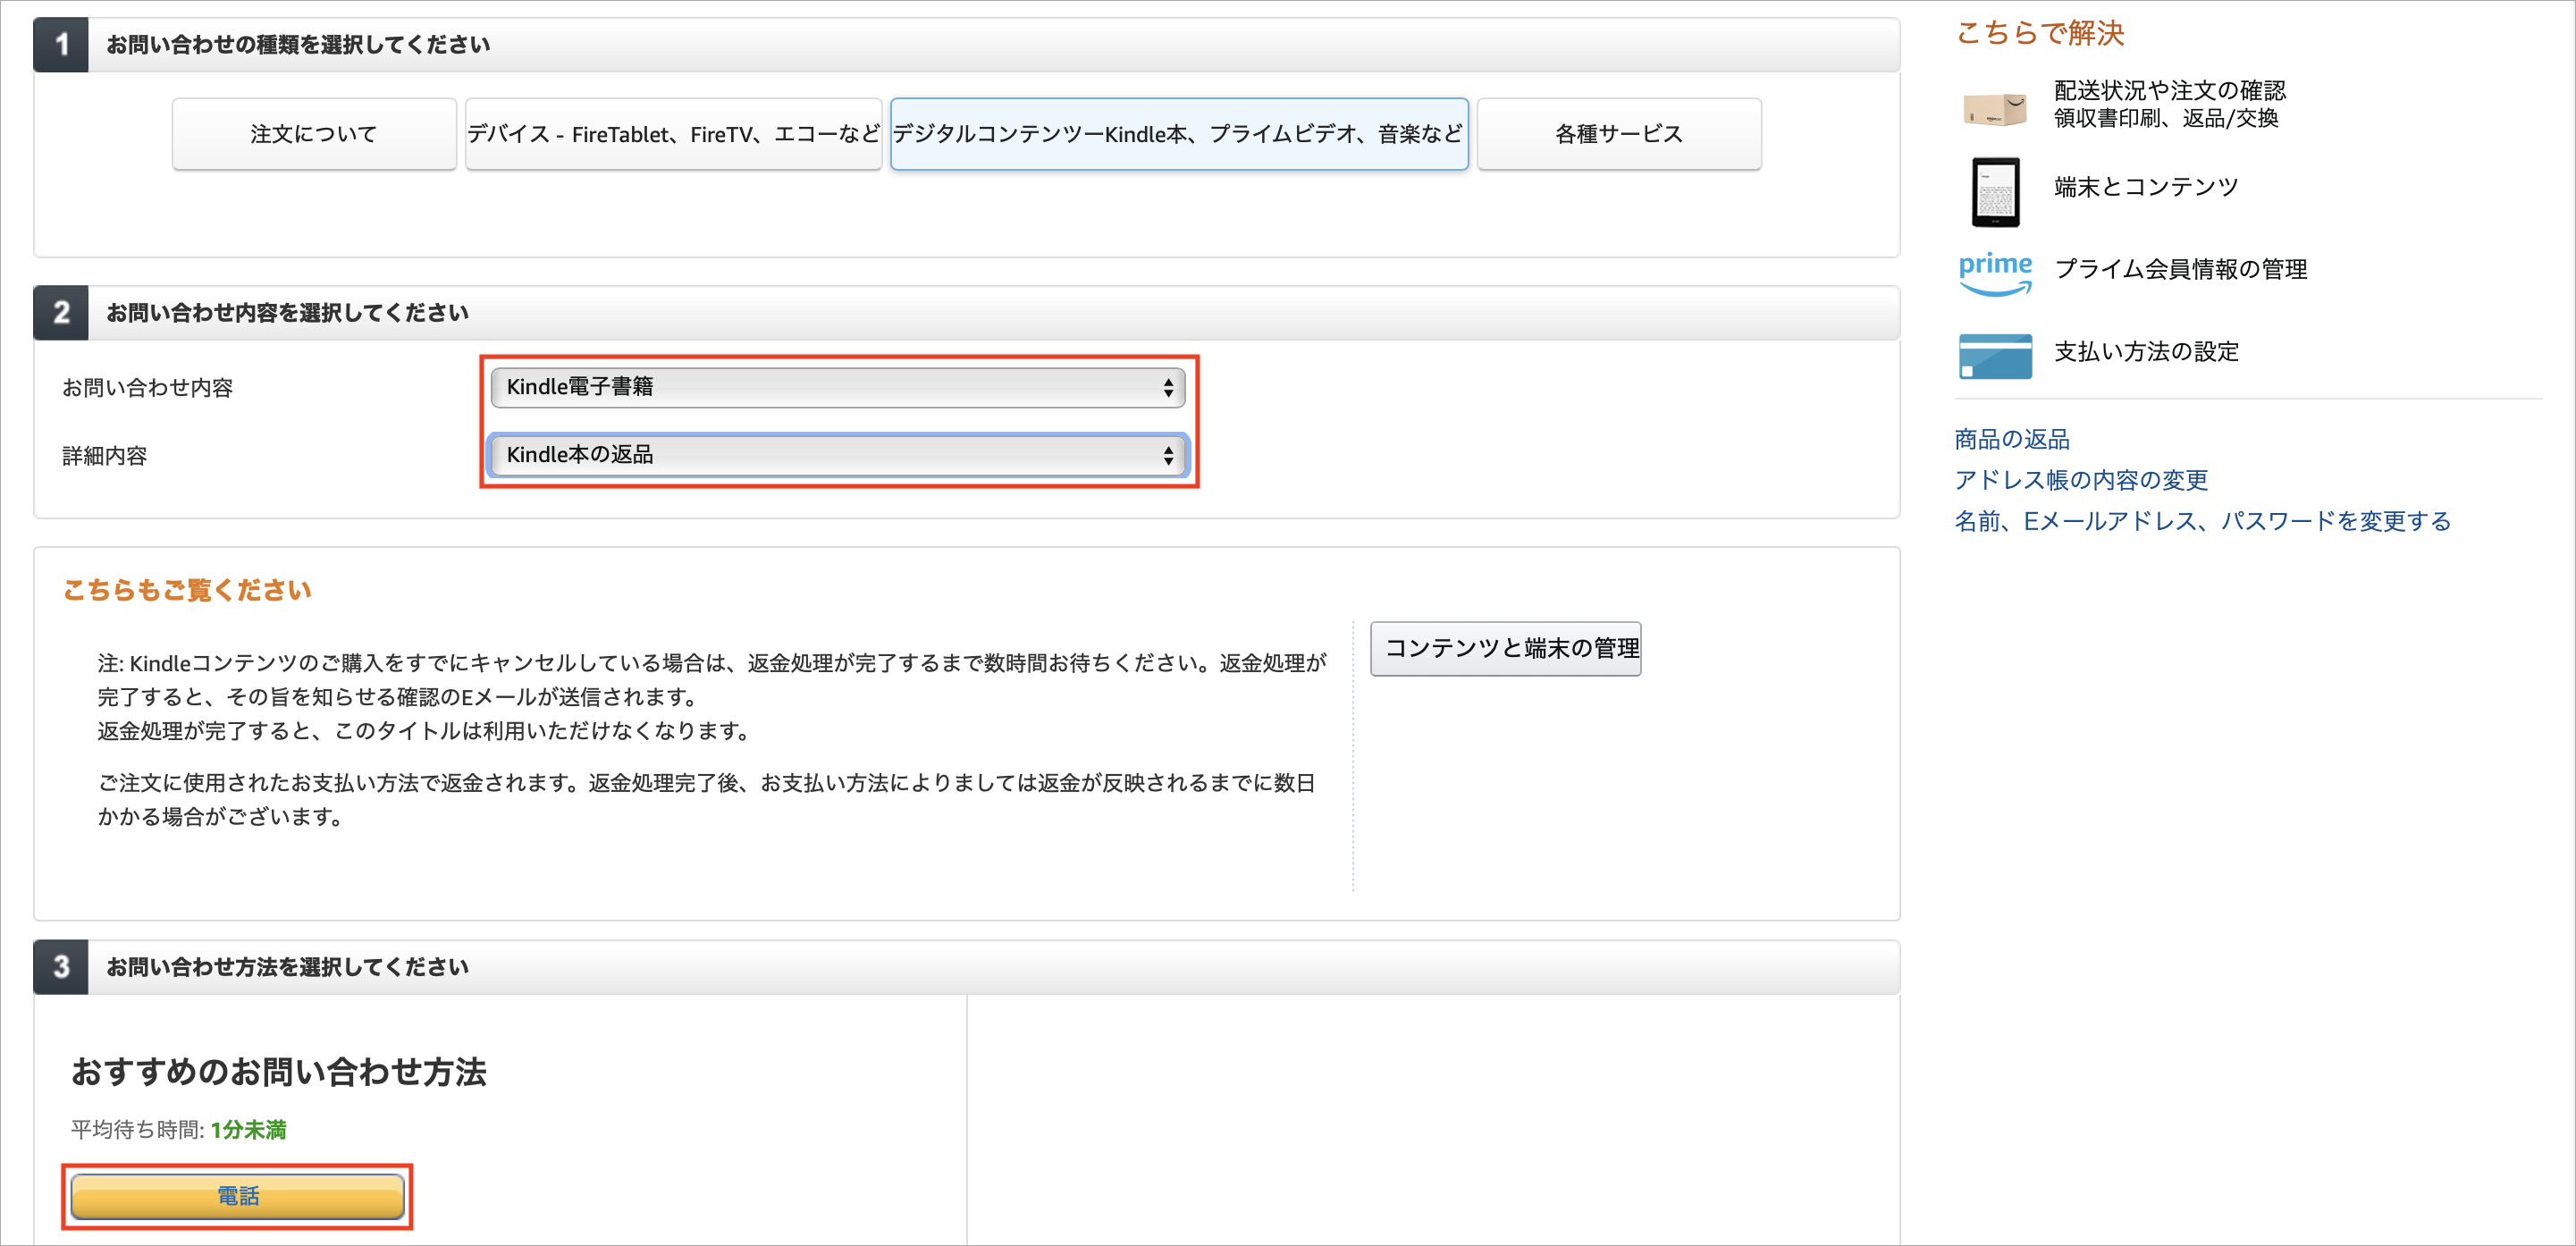Click the yellow 電話 button
Image resolution: width=2576 pixels, height=1246 pixels.
click(x=237, y=1196)
